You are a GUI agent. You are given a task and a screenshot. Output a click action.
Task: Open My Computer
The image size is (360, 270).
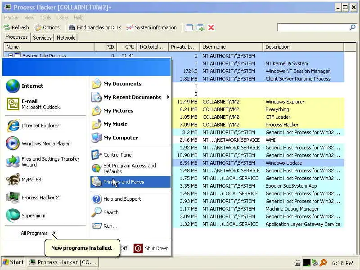pyautogui.click(x=115, y=138)
